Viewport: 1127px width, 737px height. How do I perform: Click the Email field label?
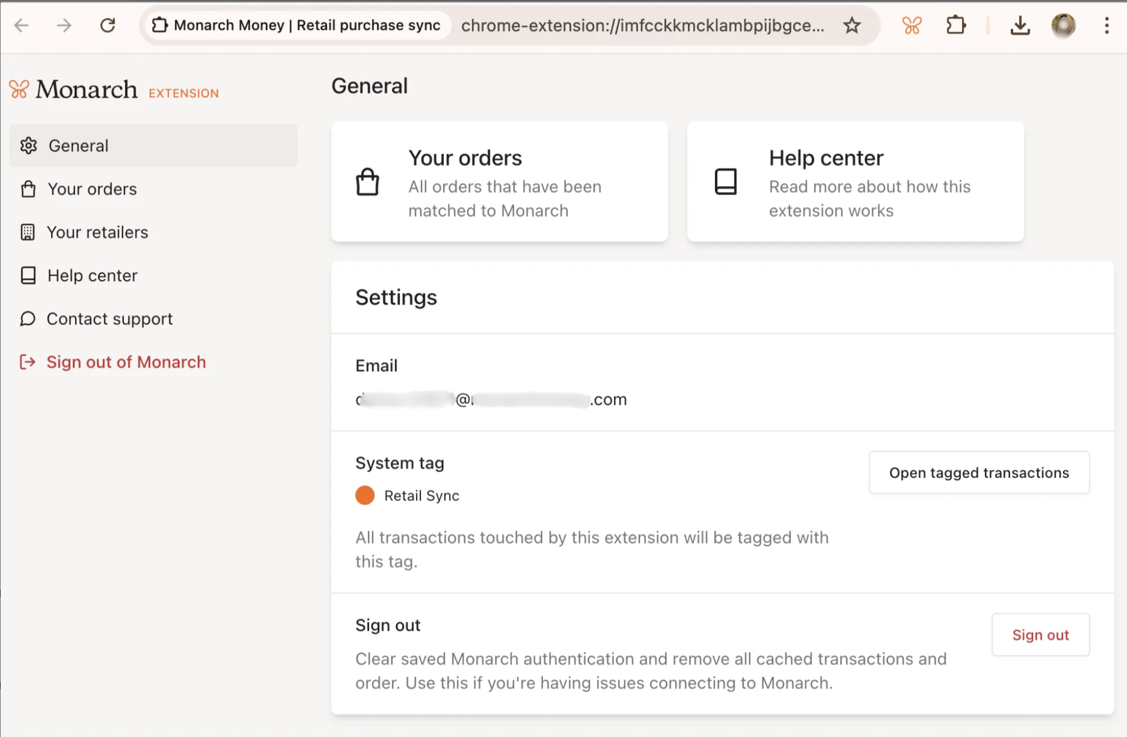pyautogui.click(x=376, y=366)
